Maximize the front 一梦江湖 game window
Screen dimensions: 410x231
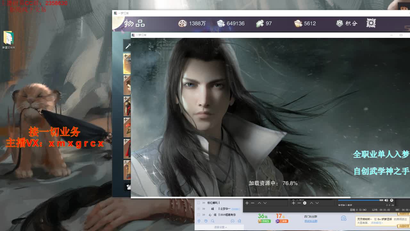[x=401, y=35]
